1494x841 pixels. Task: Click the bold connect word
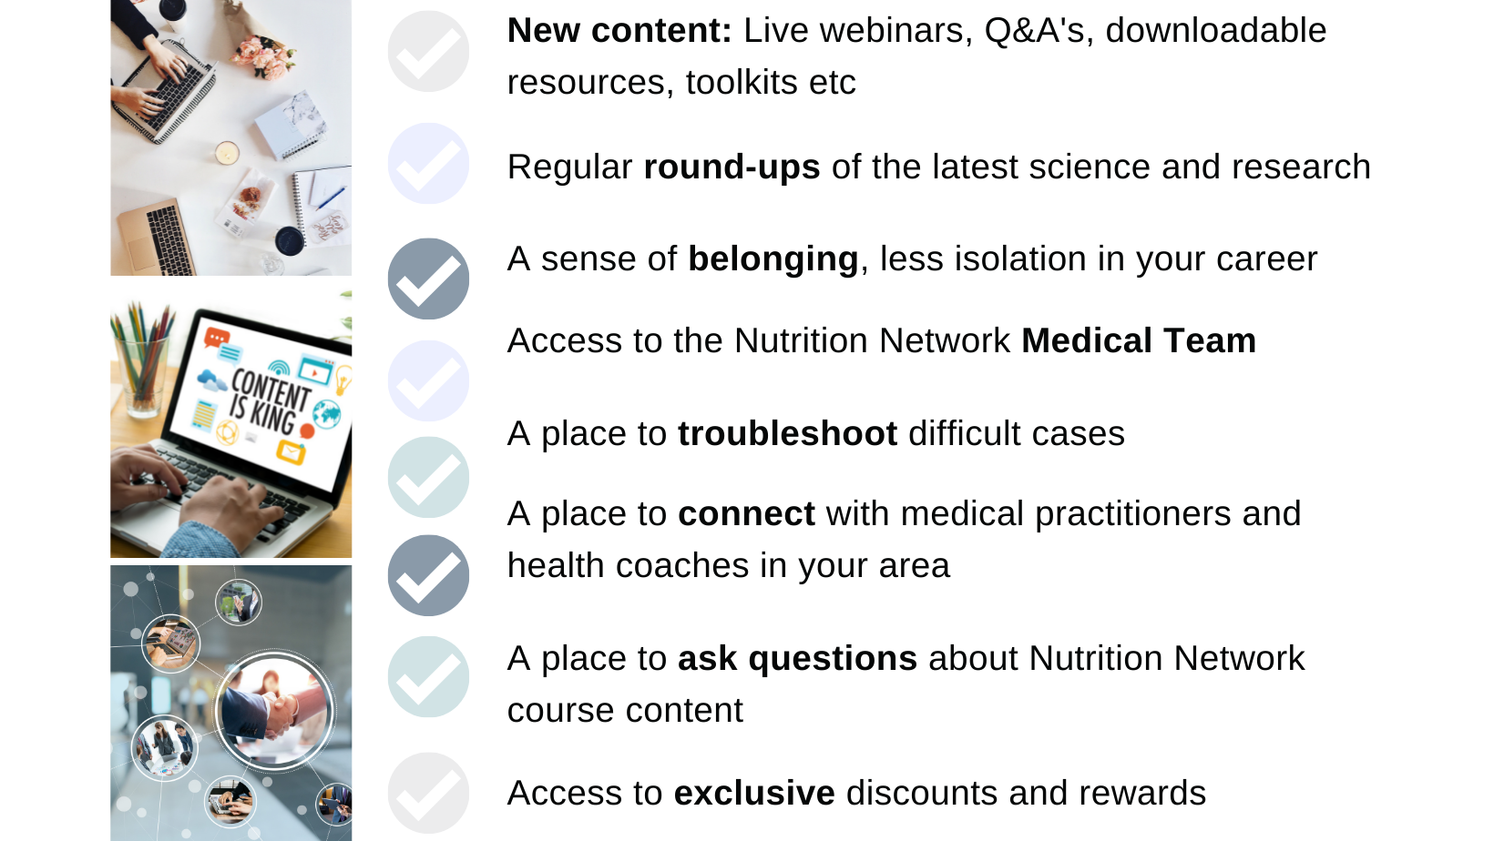tap(746, 514)
